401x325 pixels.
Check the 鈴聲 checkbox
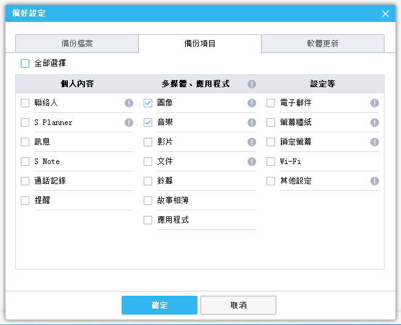coord(148,181)
